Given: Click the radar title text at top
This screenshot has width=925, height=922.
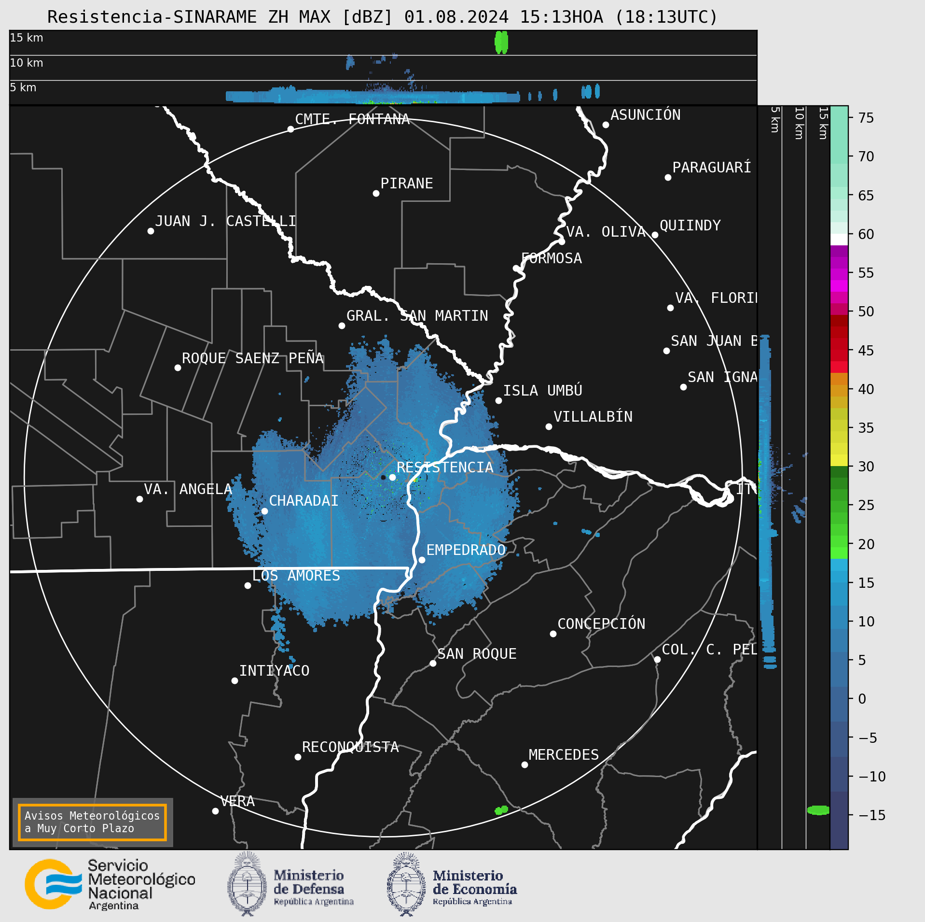Looking at the screenshot, I should tap(382, 17).
